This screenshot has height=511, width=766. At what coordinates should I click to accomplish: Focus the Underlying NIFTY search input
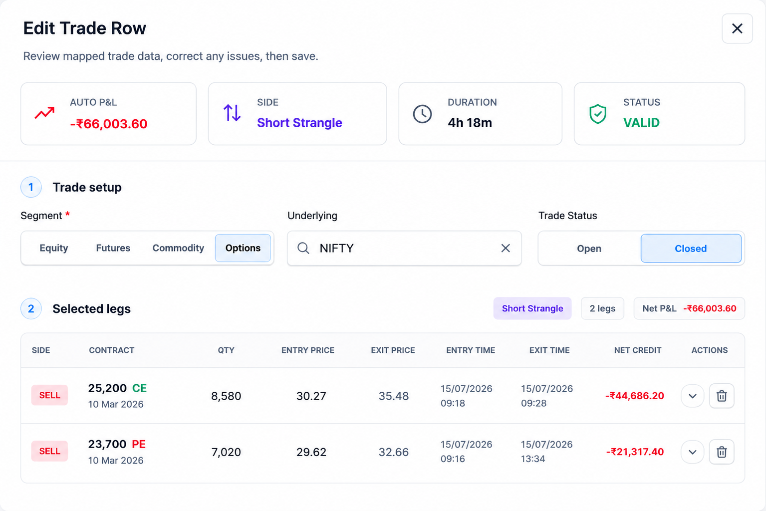click(x=404, y=248)
